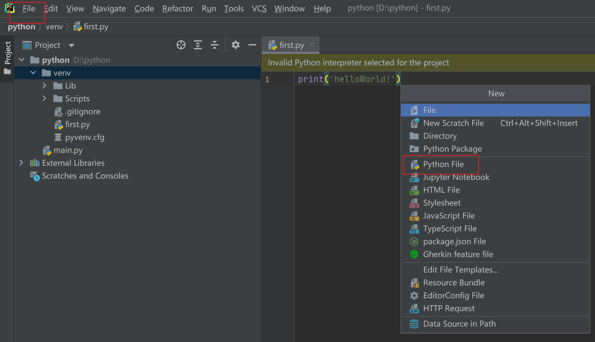The height and width of the screenshot is (342, 595).
Task: Open the View menu
Action: [75, 8]
